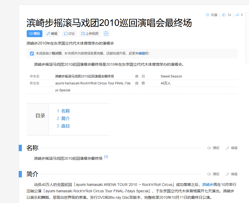Click the 编辑 edit button under title
The image size is (249, 203).
pos(52,34)
